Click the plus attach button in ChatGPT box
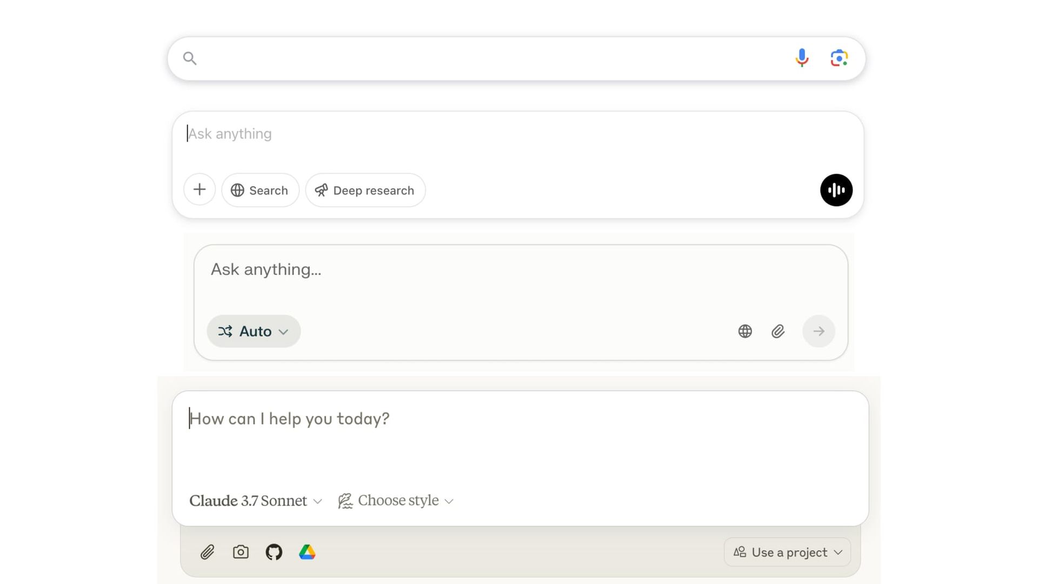The image size is (1038, 584). pyautogui.click(x=199, y=190)
